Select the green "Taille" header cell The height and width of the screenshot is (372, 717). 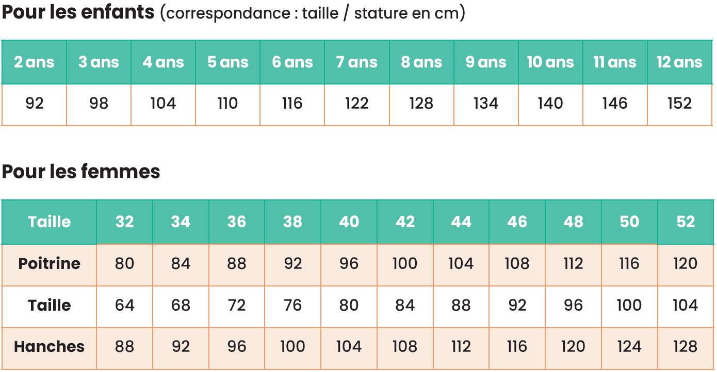coord(50,222)
